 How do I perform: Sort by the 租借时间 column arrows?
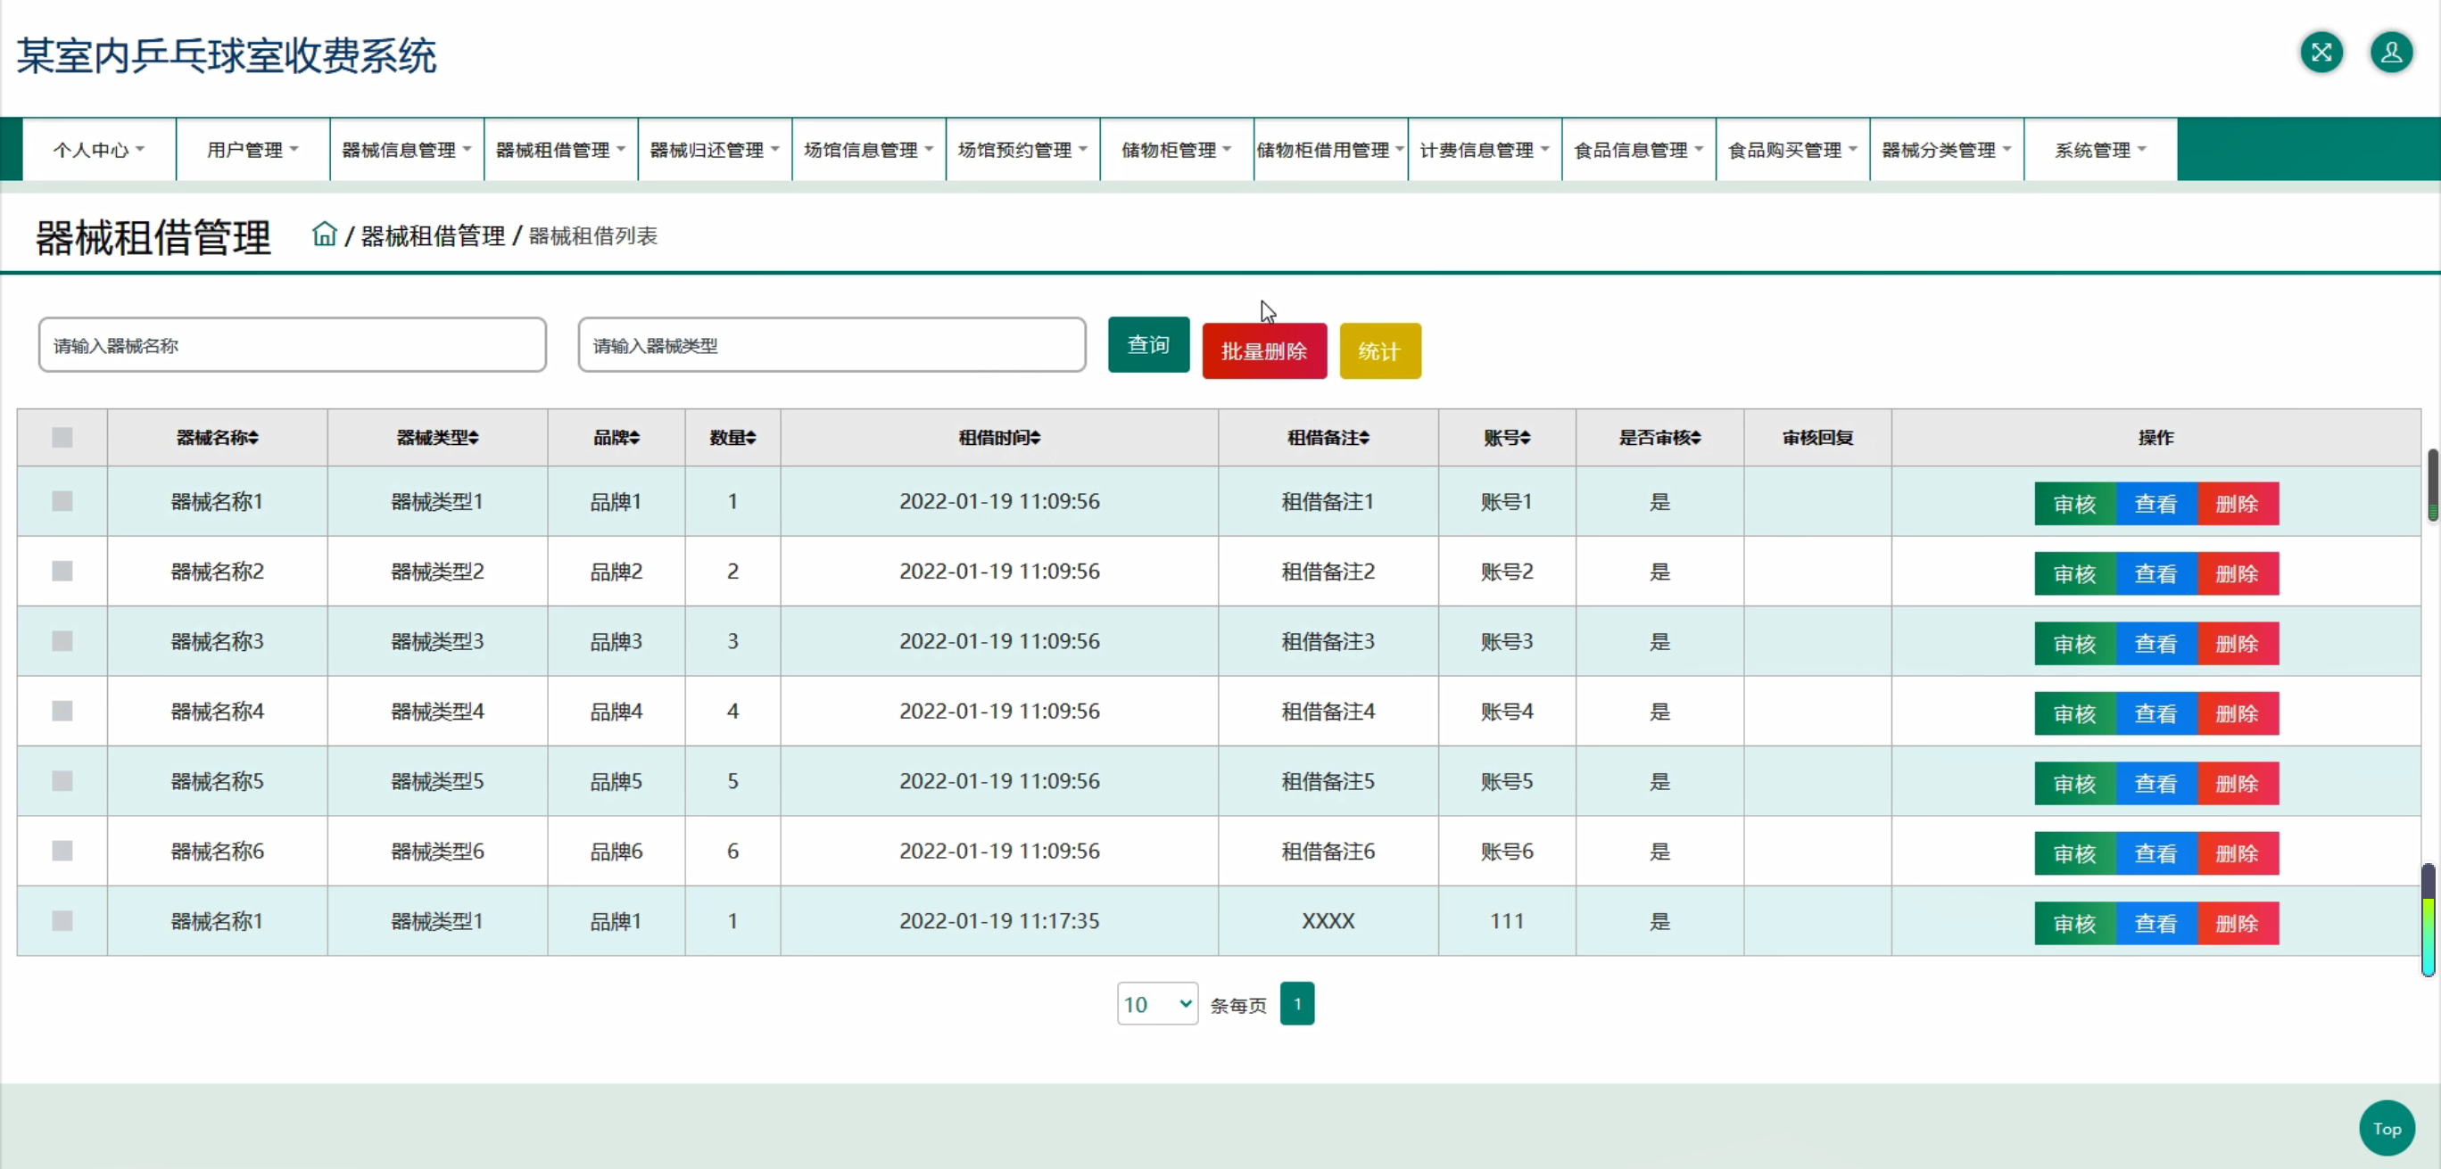pyautogui.click(x=1036, y=438)
